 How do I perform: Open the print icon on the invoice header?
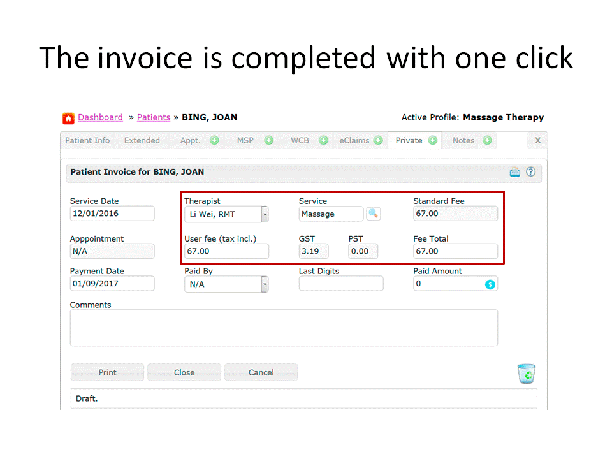[x=515, y=171]
